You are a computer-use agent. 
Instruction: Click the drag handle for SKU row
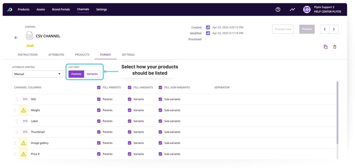pyautogui.click(x=17, y=99)
